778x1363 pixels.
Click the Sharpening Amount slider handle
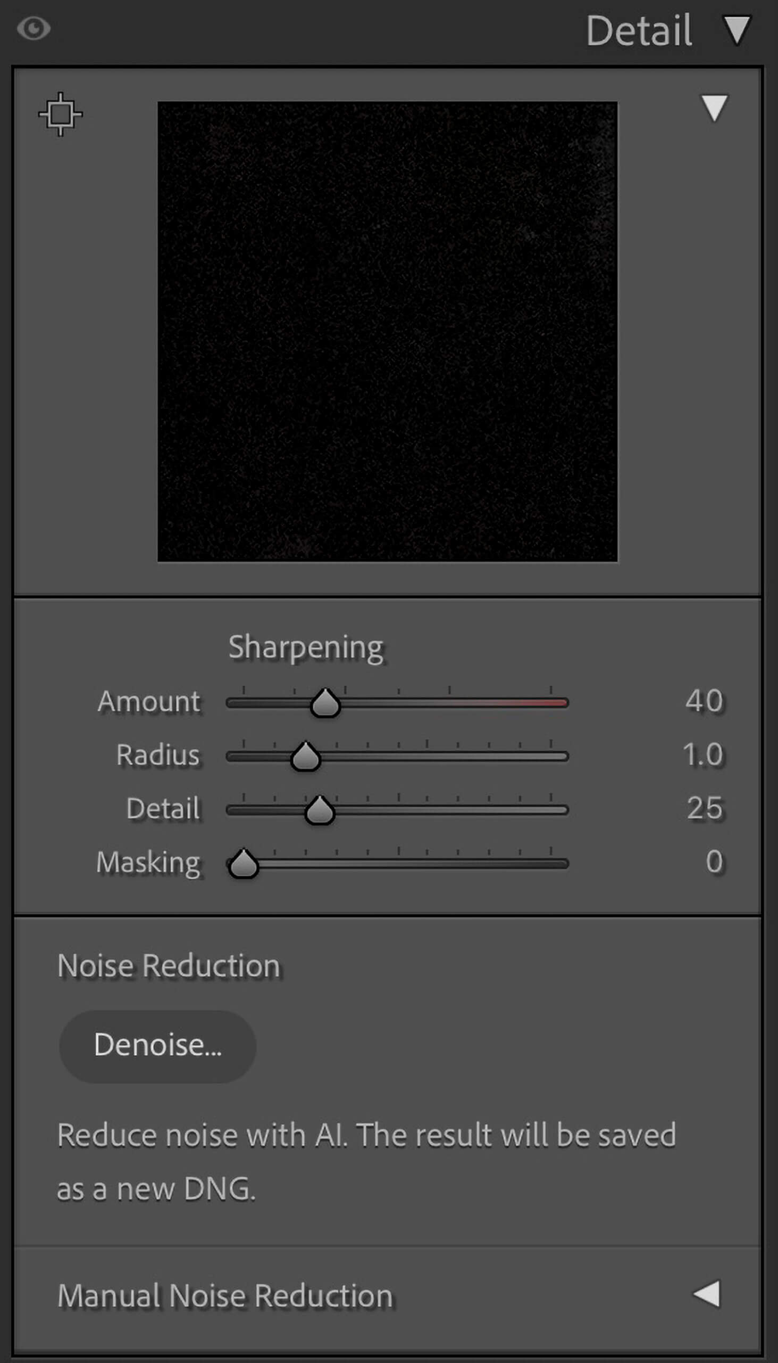[x=325, y=703]
